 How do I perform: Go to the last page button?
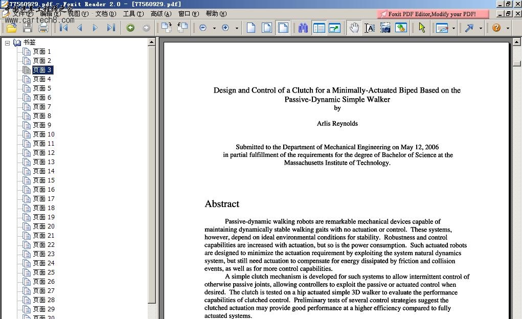point(111,28)
